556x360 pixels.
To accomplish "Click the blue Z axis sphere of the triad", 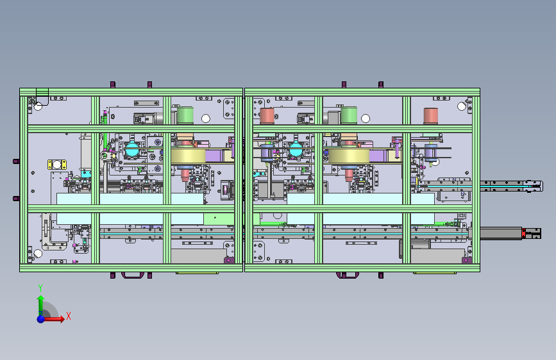I will [x=41, y=319].
